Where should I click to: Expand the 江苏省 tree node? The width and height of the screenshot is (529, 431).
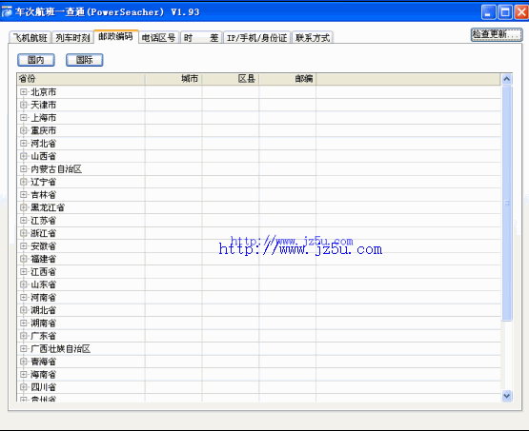(23, 220)
